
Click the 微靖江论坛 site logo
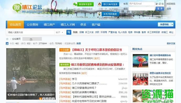(27, 8)
